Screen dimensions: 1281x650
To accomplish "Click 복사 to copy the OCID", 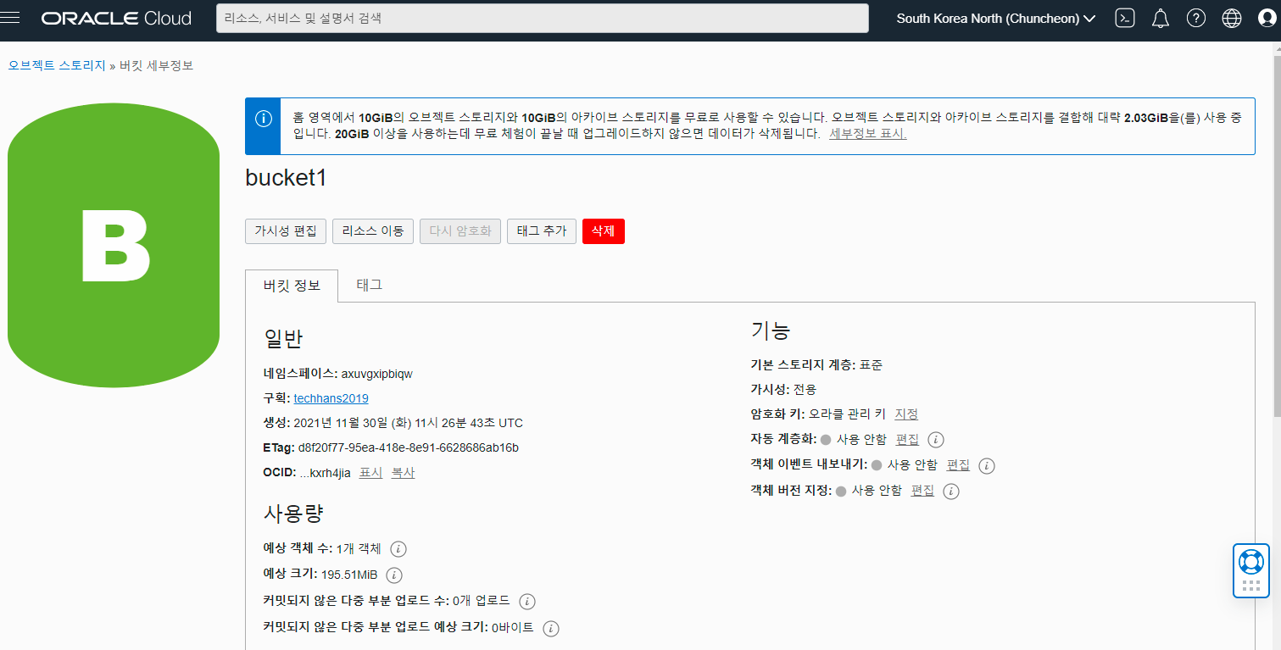I will coord(403,473).
